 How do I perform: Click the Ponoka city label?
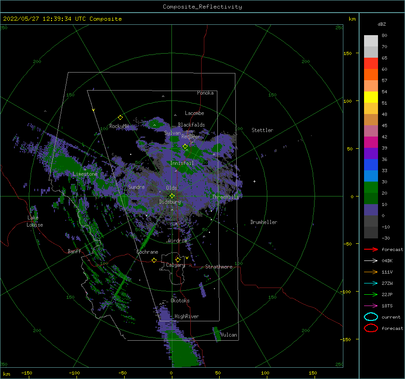[205, 93]
